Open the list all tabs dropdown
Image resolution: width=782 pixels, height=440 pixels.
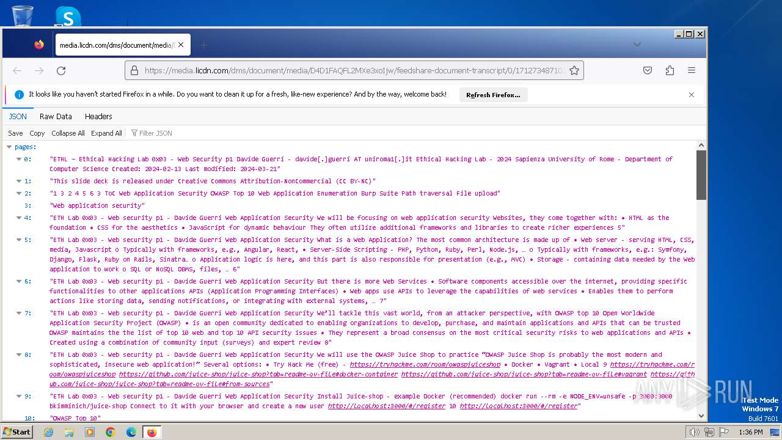tap(637, 44)
